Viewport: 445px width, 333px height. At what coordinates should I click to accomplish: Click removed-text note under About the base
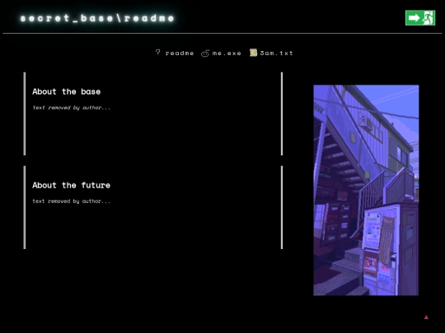coord(71,108)
